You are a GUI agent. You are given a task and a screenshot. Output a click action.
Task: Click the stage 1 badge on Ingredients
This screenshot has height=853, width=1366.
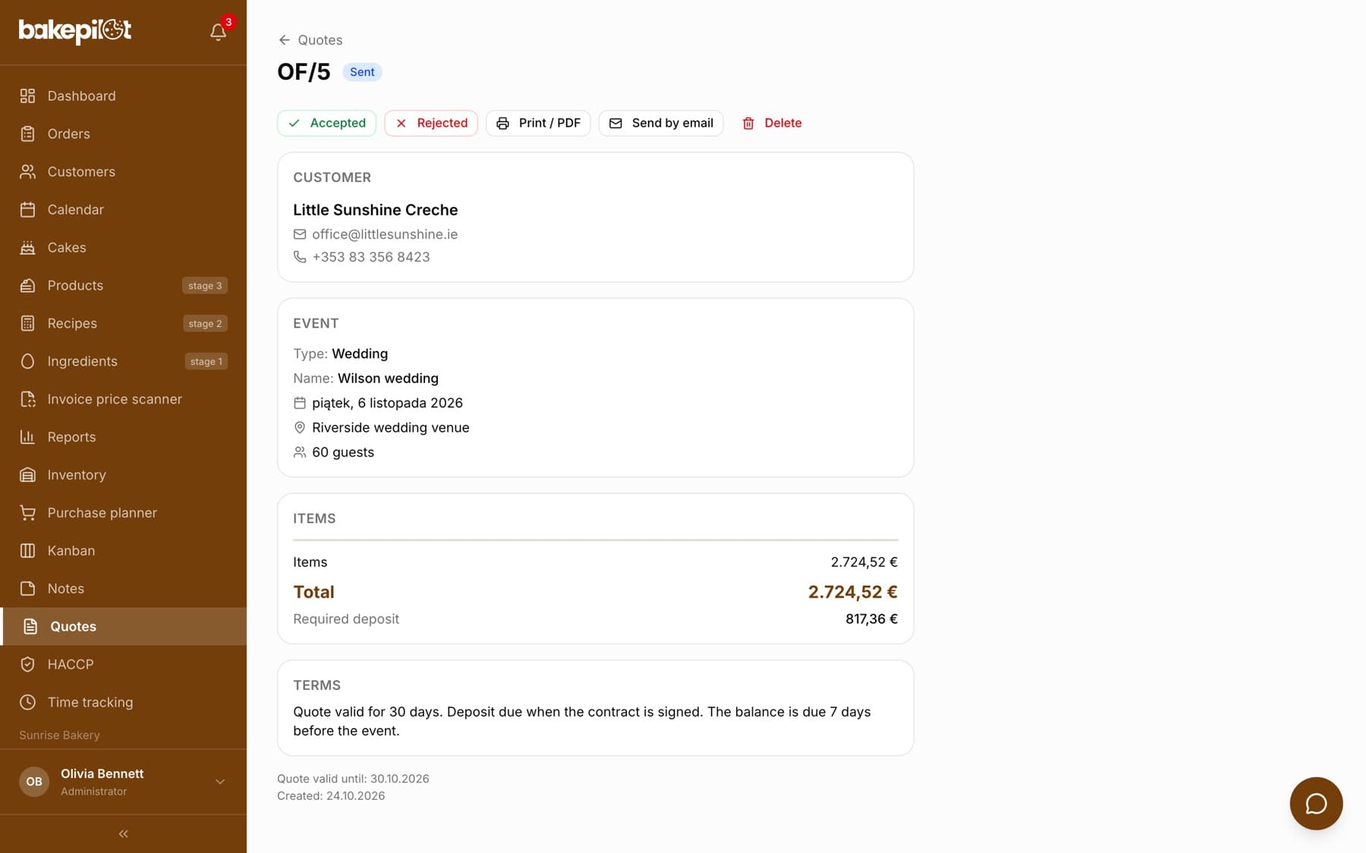(x=206, y=362)
